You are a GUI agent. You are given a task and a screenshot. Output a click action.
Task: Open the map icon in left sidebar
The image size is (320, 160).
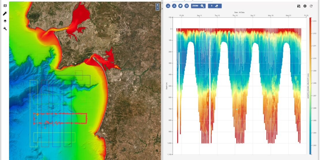tap(5, 6)
